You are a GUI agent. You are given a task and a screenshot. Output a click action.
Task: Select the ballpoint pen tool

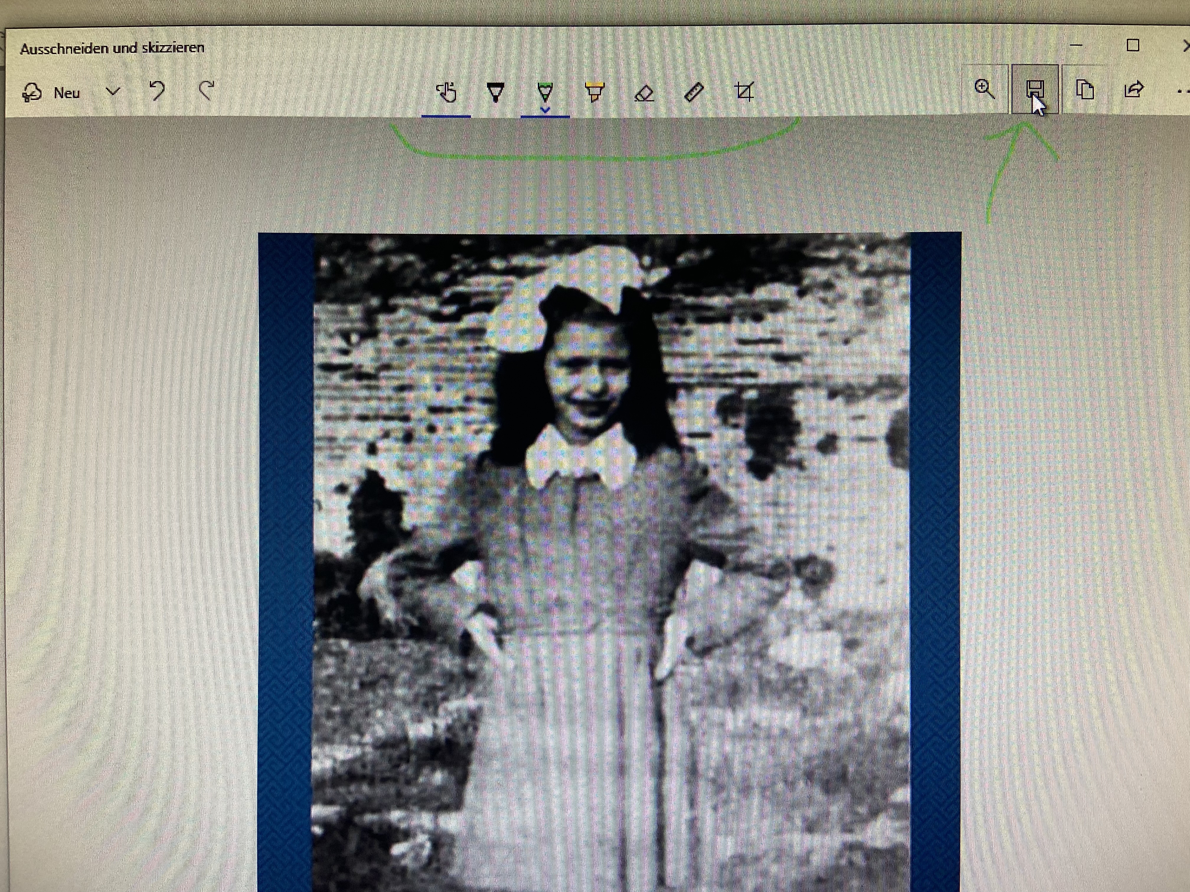(496, 93)
